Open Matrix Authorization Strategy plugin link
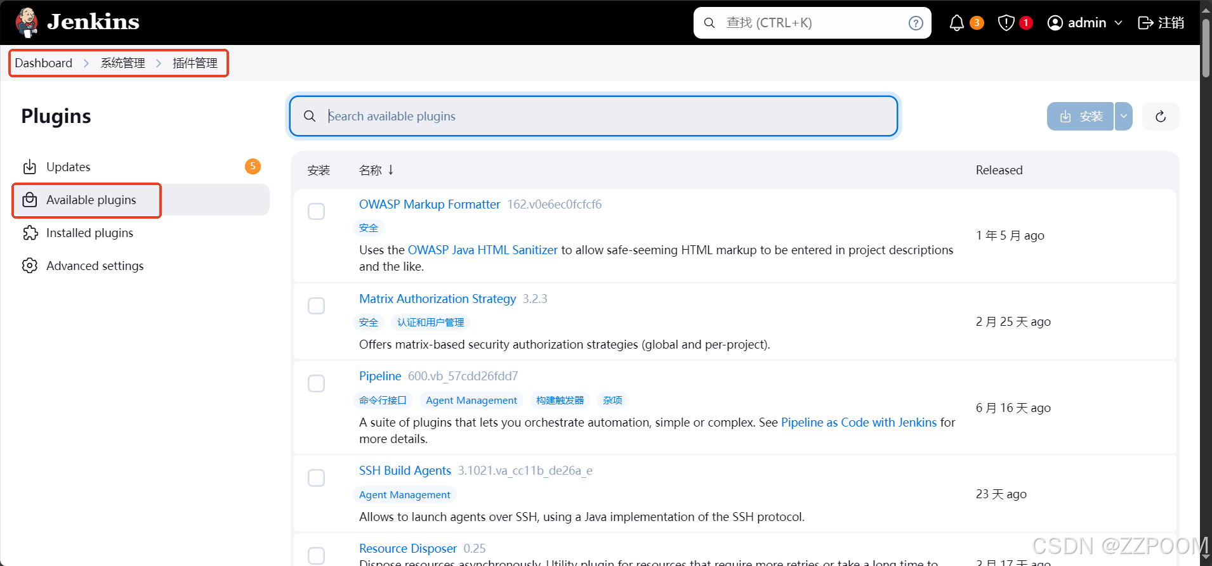The image size is (1212, 566). click(x=438, y=299)
